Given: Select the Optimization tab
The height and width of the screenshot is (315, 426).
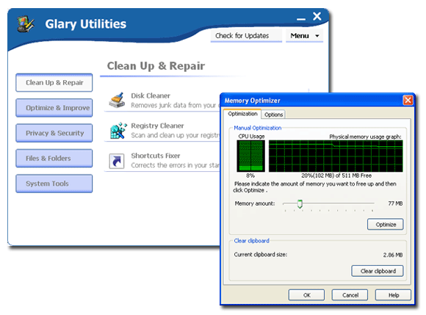Looking at the screenshot, I should coord(242,114).
